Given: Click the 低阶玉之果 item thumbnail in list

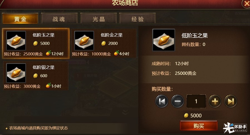Looking at the screenshot, I should 16,41.
